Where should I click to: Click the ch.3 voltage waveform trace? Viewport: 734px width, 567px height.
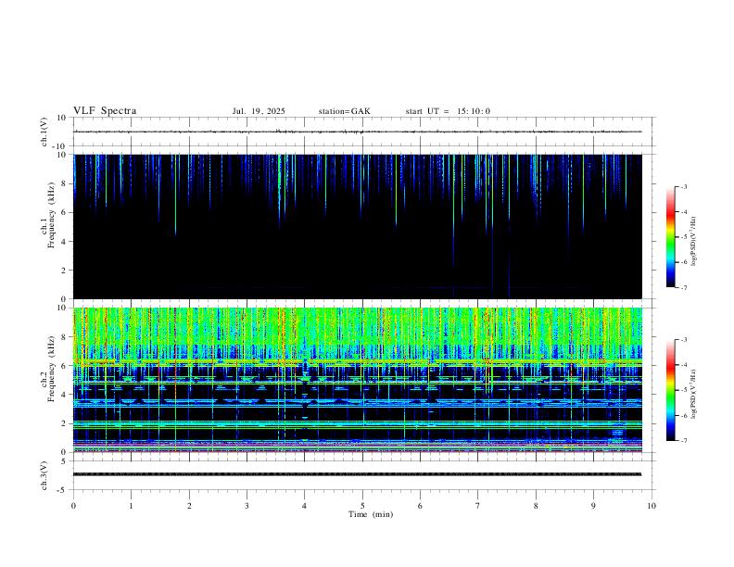pos(357,474)
